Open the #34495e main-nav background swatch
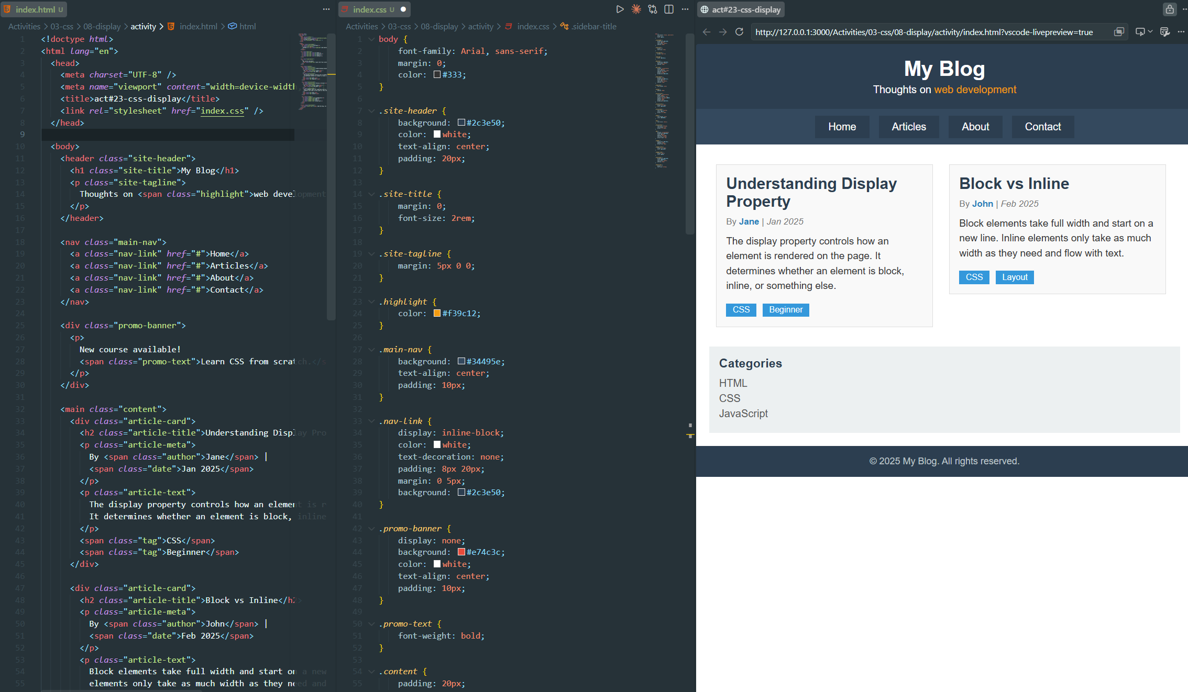Image resolution: width=1188 pixels, height=692 pixels. click(461, 361)
